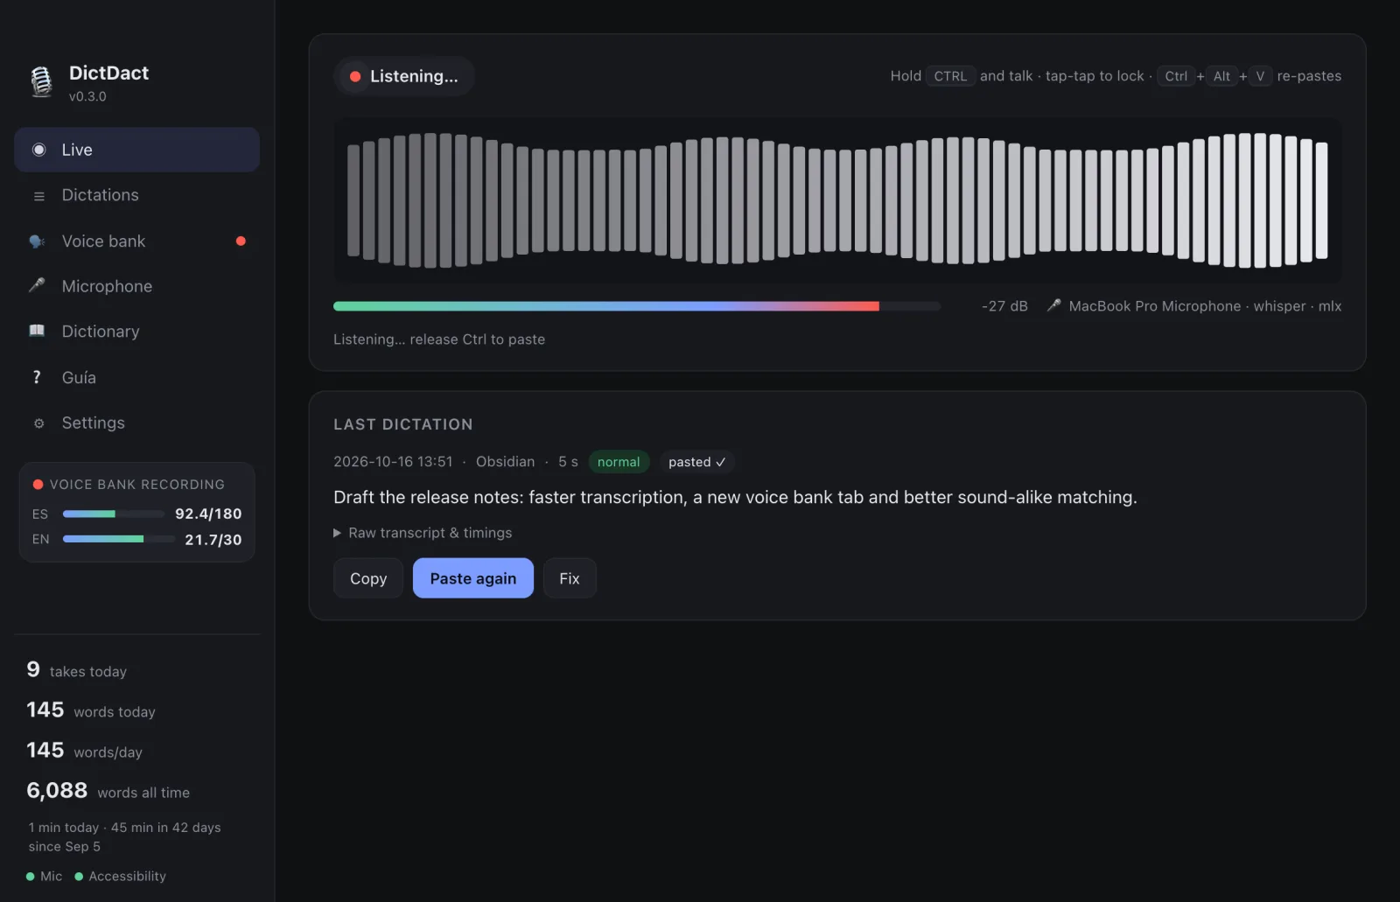Click the Dictations list icon
Viewport: 1400px width, 902px height.
click(38, 196)
